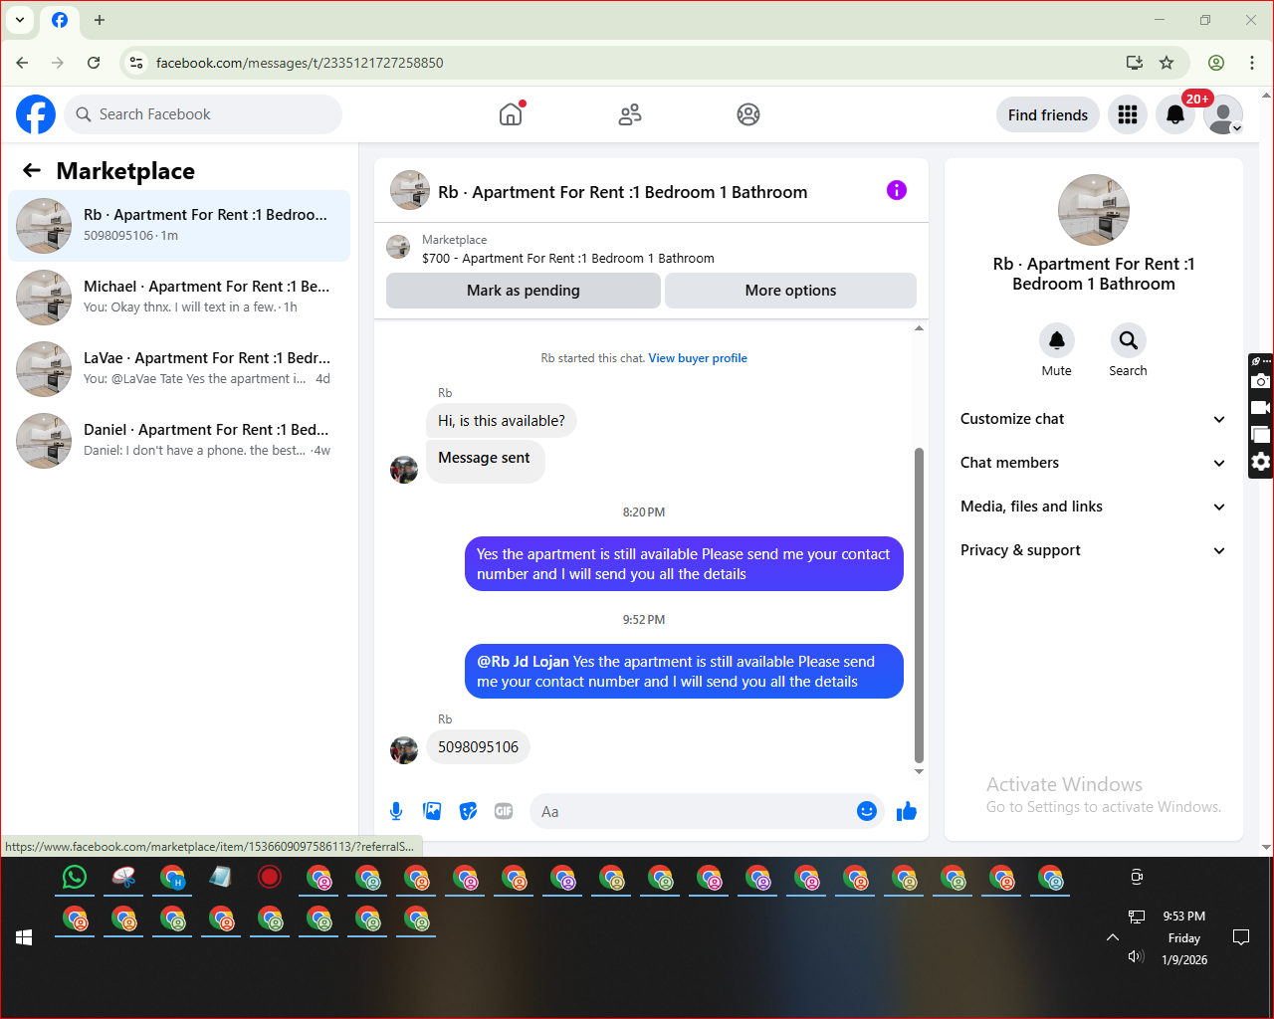Open the LaVae apartment conversation
This screenshot has height=1019, width=1274.
click(x=179, y=369)
